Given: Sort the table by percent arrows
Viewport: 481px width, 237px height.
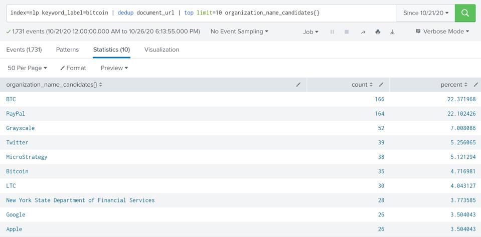Looking at the screenshot, I should [x=465, y=85].
